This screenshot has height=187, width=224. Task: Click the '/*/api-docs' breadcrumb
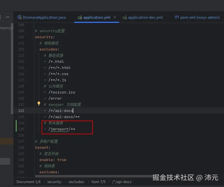point(122,182)
